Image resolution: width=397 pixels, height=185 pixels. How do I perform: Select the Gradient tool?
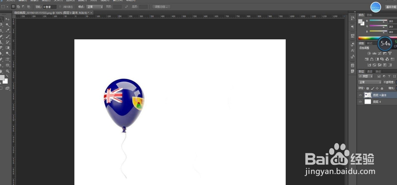pos(8,48)
